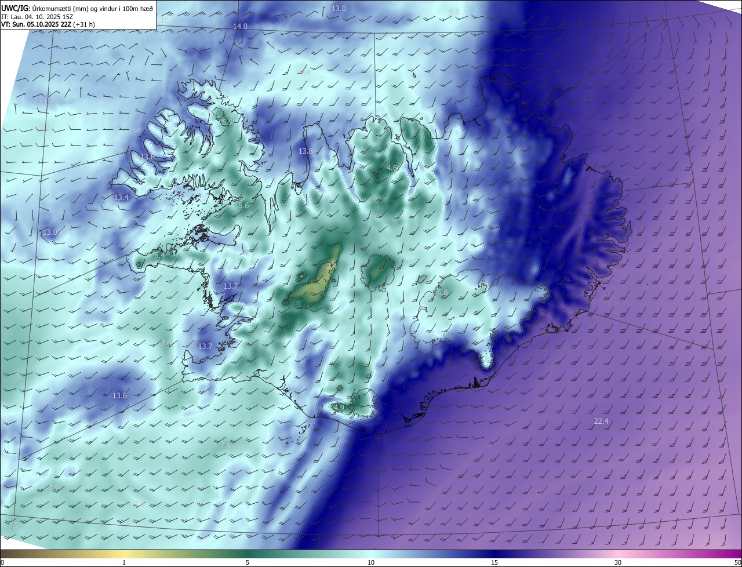Click the 1 tick on the color scale
This screenshot has height=567, width=742.
click(x=124, y=562)
